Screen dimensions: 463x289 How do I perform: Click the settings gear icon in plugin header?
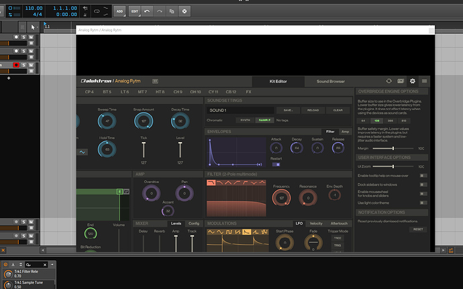click(413, 81)
